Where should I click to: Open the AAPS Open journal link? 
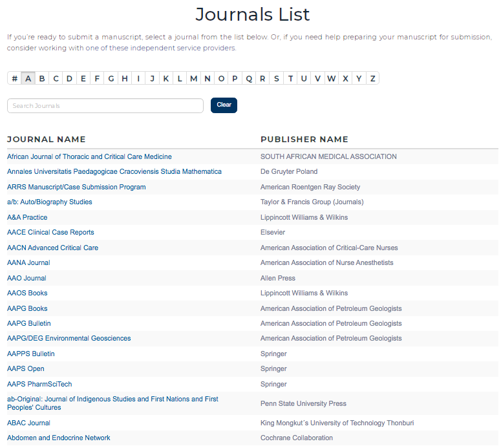[26, 368]
